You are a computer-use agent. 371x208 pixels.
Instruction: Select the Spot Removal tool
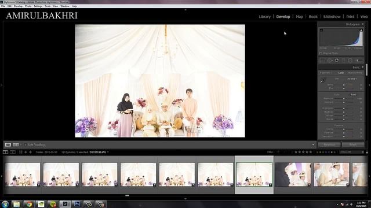tap(330, 61)
